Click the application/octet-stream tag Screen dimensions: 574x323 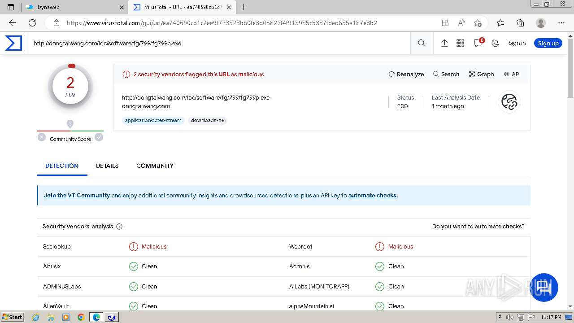[153, 120]
